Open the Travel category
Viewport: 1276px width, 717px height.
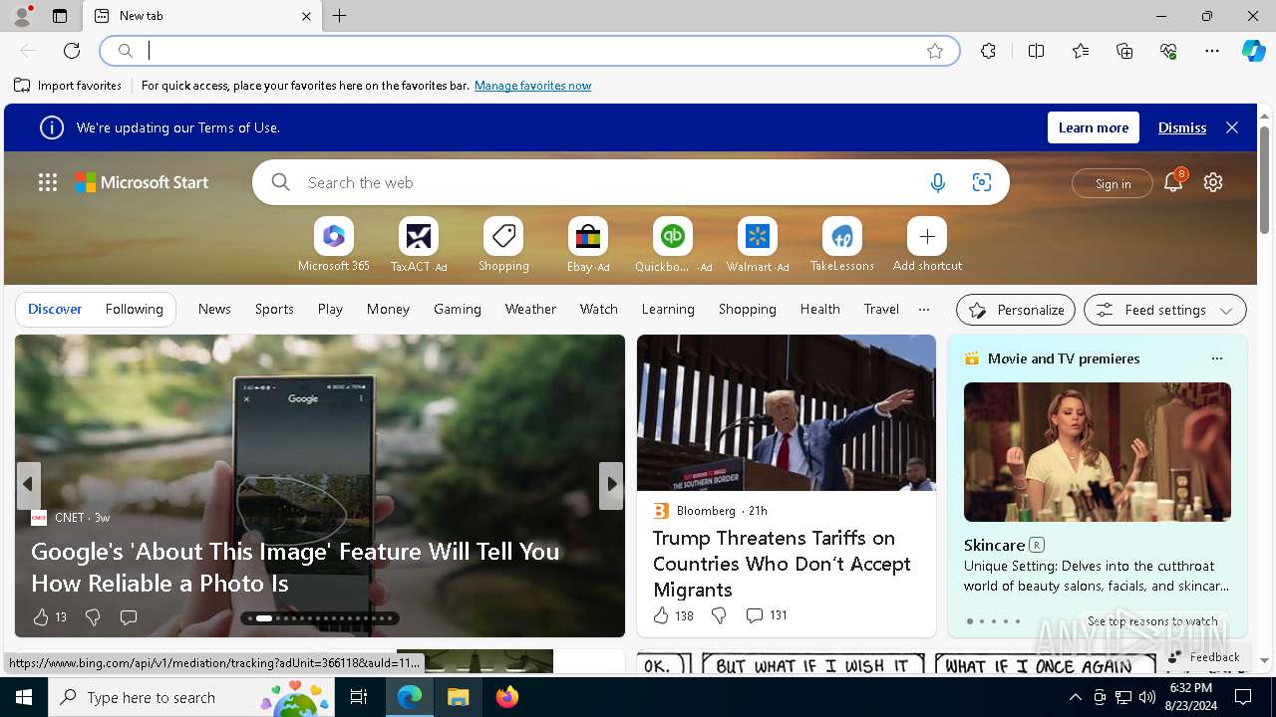[881, 309]
